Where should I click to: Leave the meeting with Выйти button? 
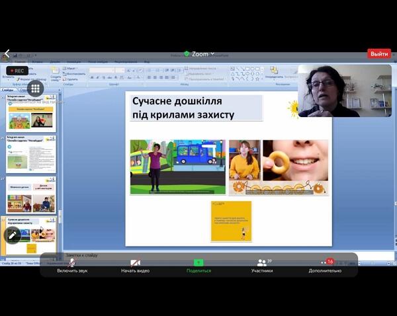point(379,54)
